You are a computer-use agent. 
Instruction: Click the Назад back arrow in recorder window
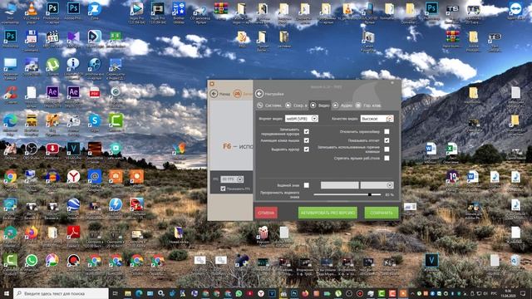[214, 94]
